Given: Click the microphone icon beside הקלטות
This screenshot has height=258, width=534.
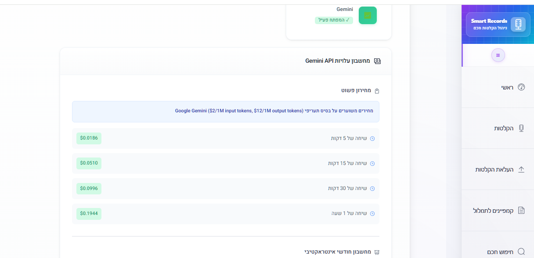Looking at the screenshot, I should [x=521, y=128].
